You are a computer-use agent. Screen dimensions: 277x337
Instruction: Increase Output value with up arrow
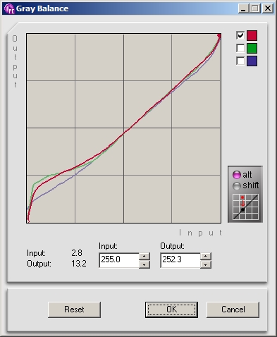click(206, 256)
